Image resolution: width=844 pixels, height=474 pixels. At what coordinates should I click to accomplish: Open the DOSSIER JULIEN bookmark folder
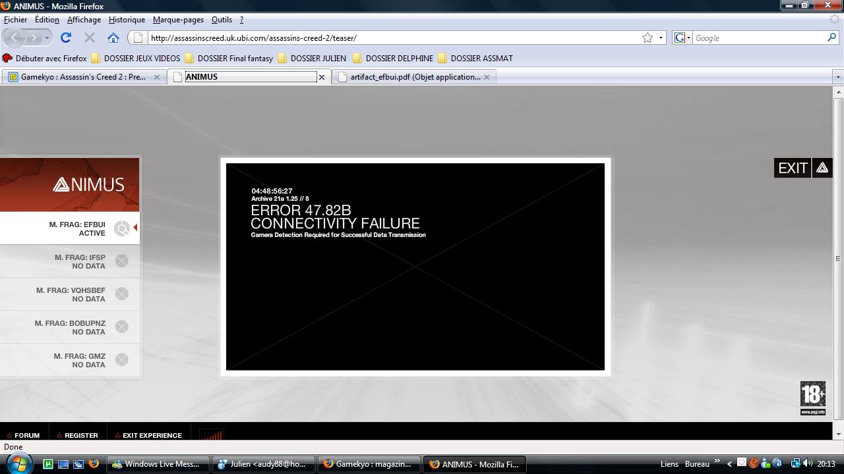tap(312, 58)
